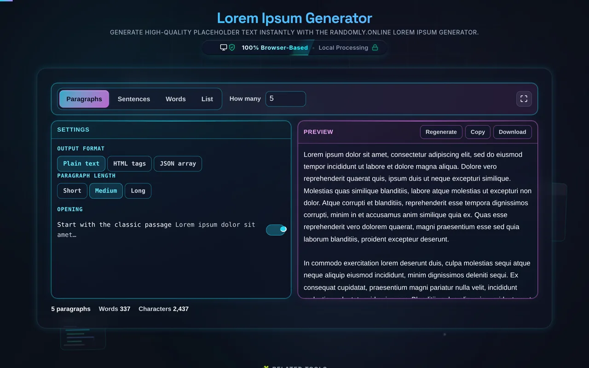Download the generated text

click(513, 132)
